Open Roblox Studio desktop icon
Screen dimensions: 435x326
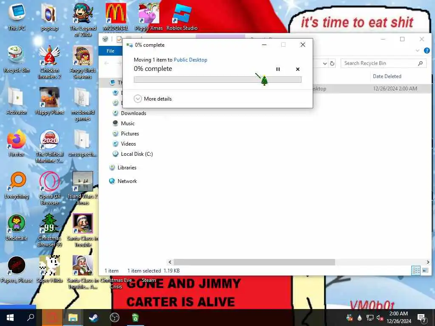point(182,17)
